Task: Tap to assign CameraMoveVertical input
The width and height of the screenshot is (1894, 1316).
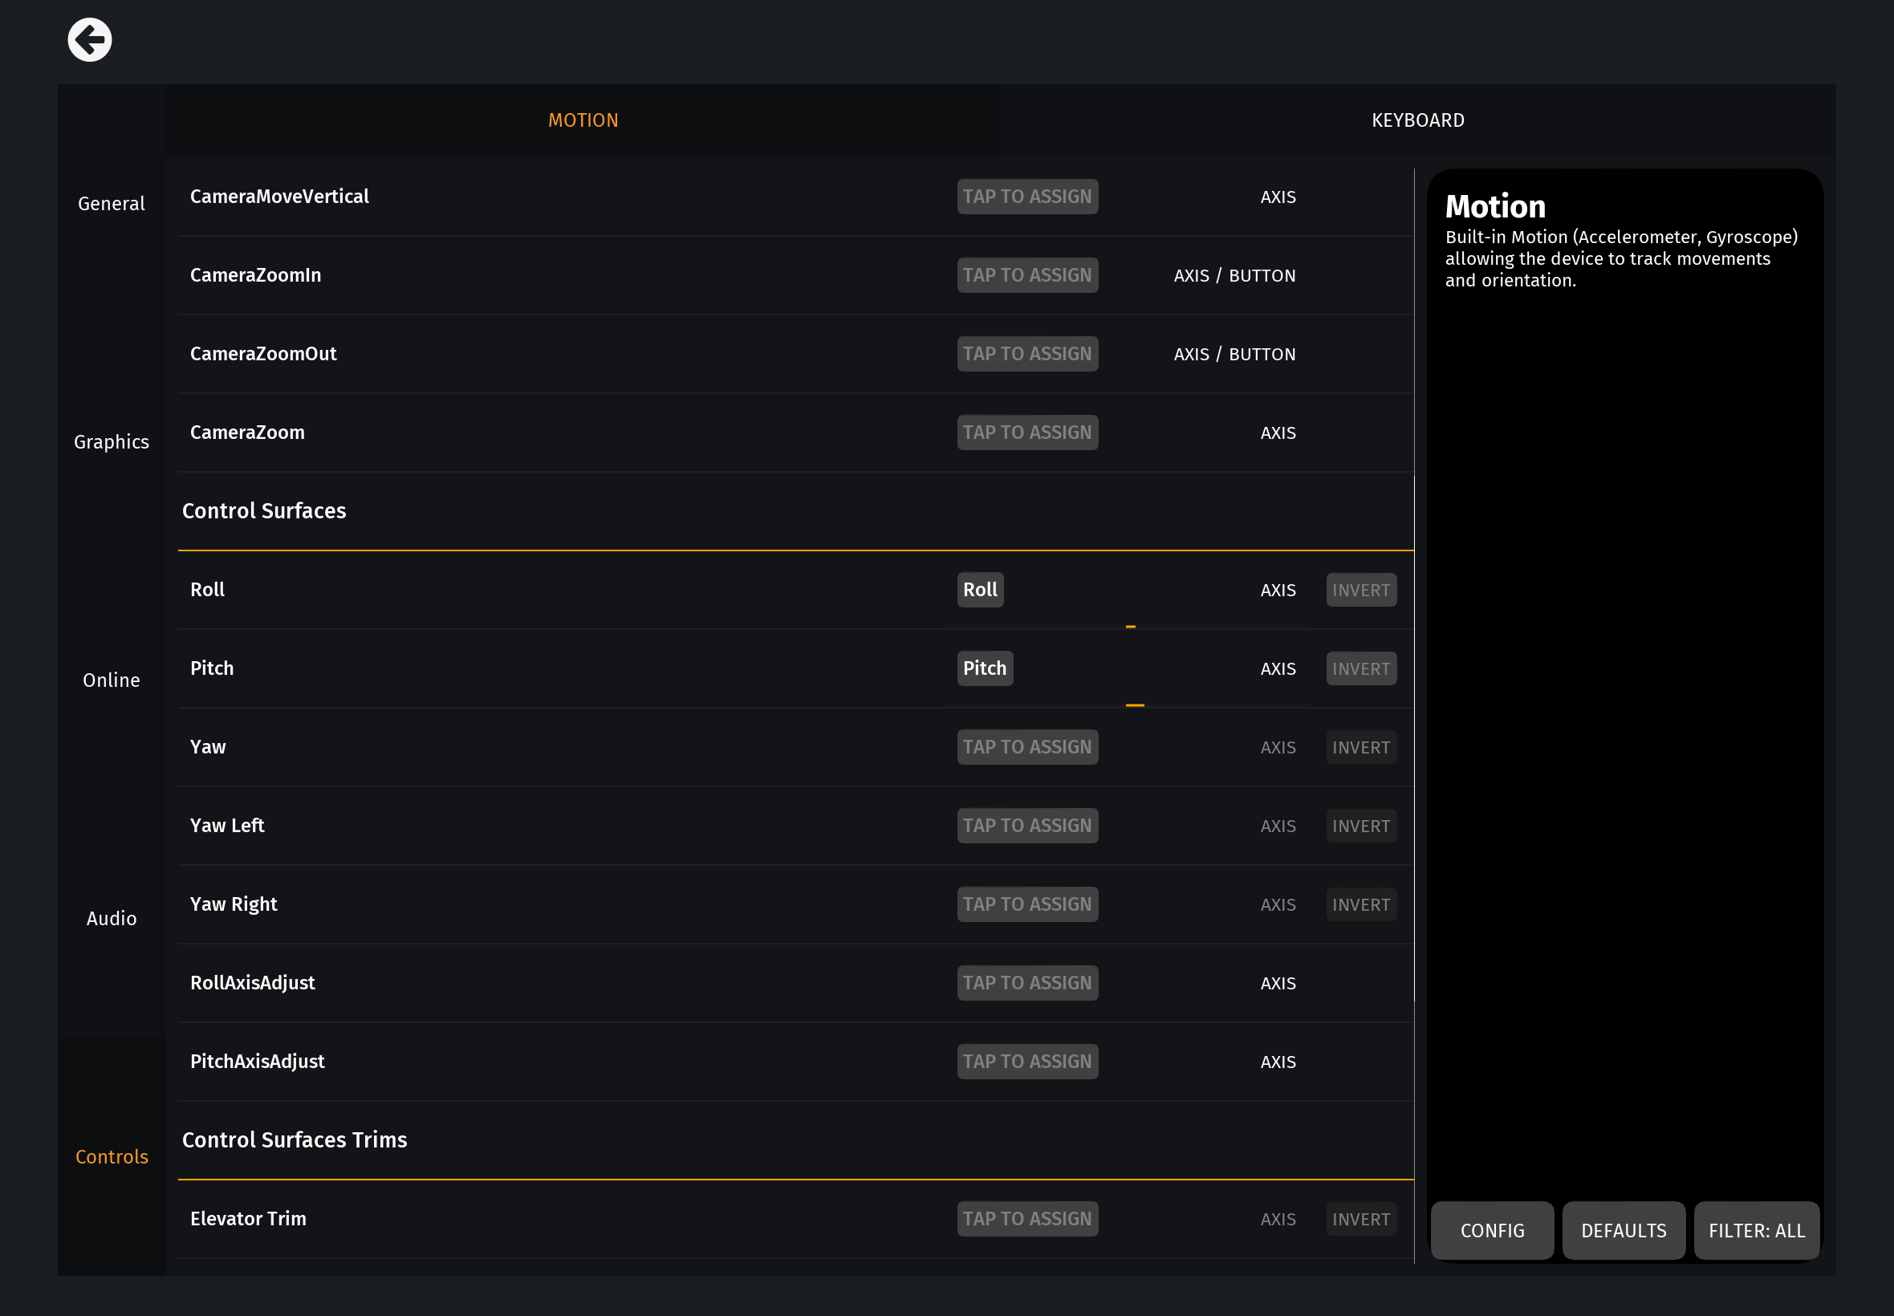Action: (x=1026, y=197)
